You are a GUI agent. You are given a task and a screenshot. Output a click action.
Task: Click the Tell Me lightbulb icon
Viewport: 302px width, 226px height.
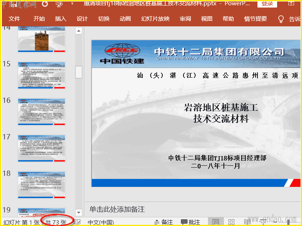coord(281,19)
